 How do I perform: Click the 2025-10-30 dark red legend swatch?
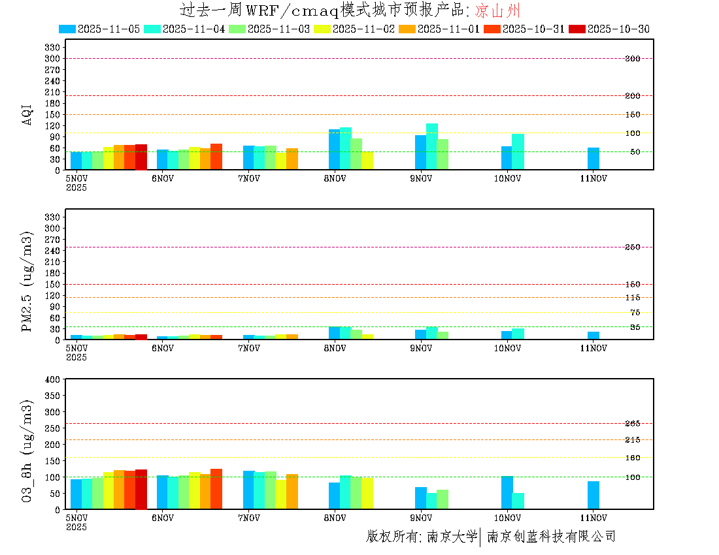coord(577,29)
